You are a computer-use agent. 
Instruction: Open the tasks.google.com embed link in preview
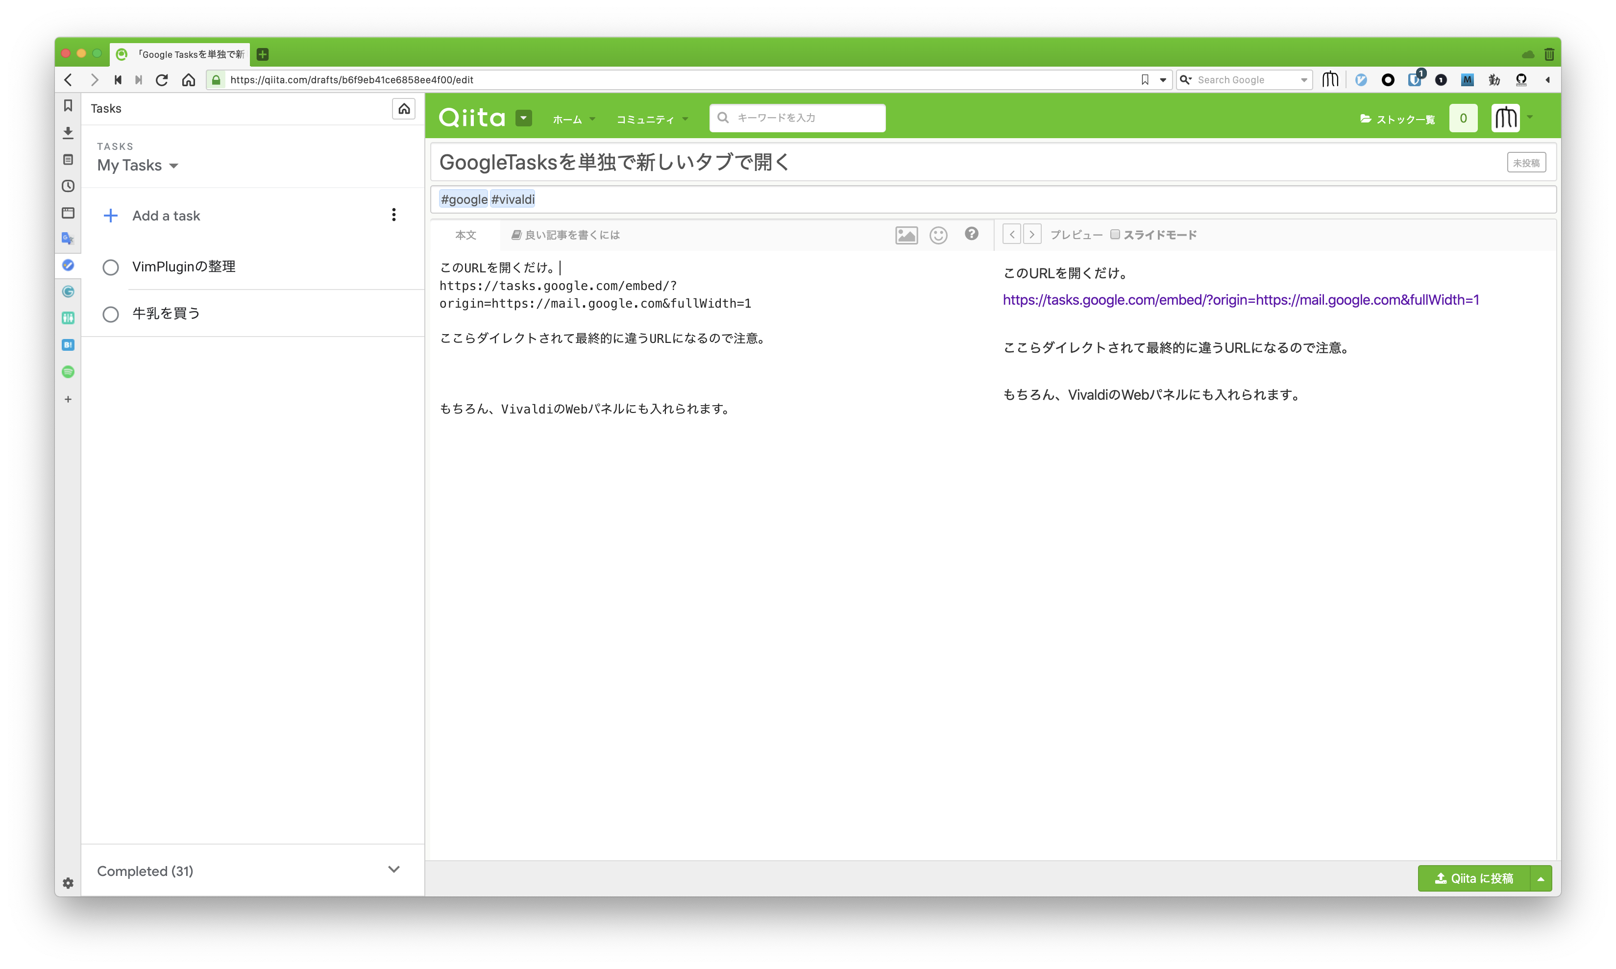coord(1240,300)
